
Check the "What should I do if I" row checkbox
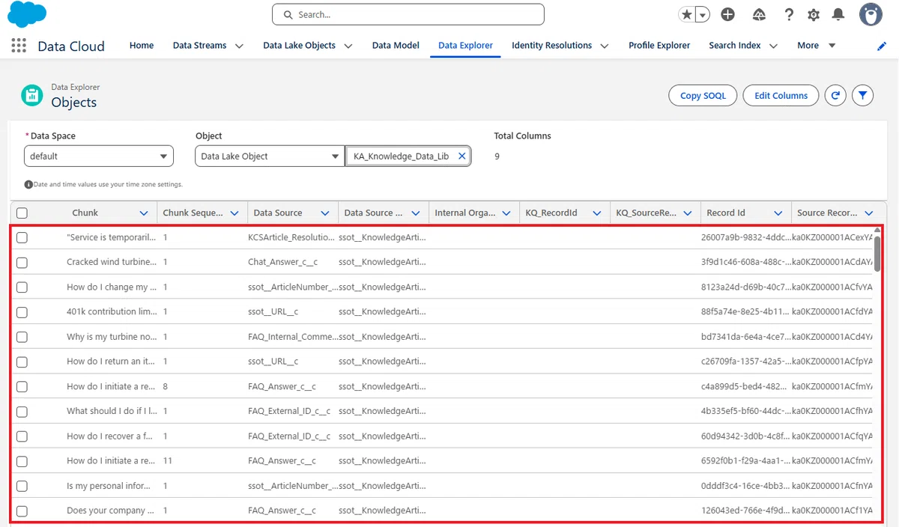coord(22,411)
